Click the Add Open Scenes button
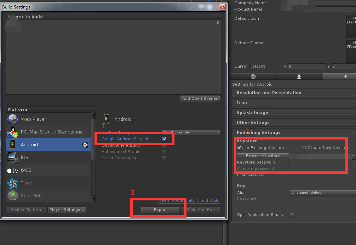This screenshot has width=356, height=245. click(x=200, y=98)
